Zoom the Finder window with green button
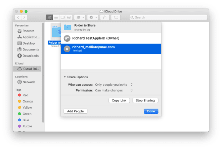Image resolution: width=222 pixels, height=149 pixels. 26,11
